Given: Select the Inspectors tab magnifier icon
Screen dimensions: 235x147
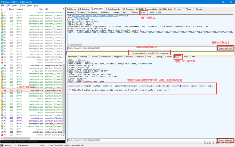Looking at the screenshot, I should [x=92, y=9].
